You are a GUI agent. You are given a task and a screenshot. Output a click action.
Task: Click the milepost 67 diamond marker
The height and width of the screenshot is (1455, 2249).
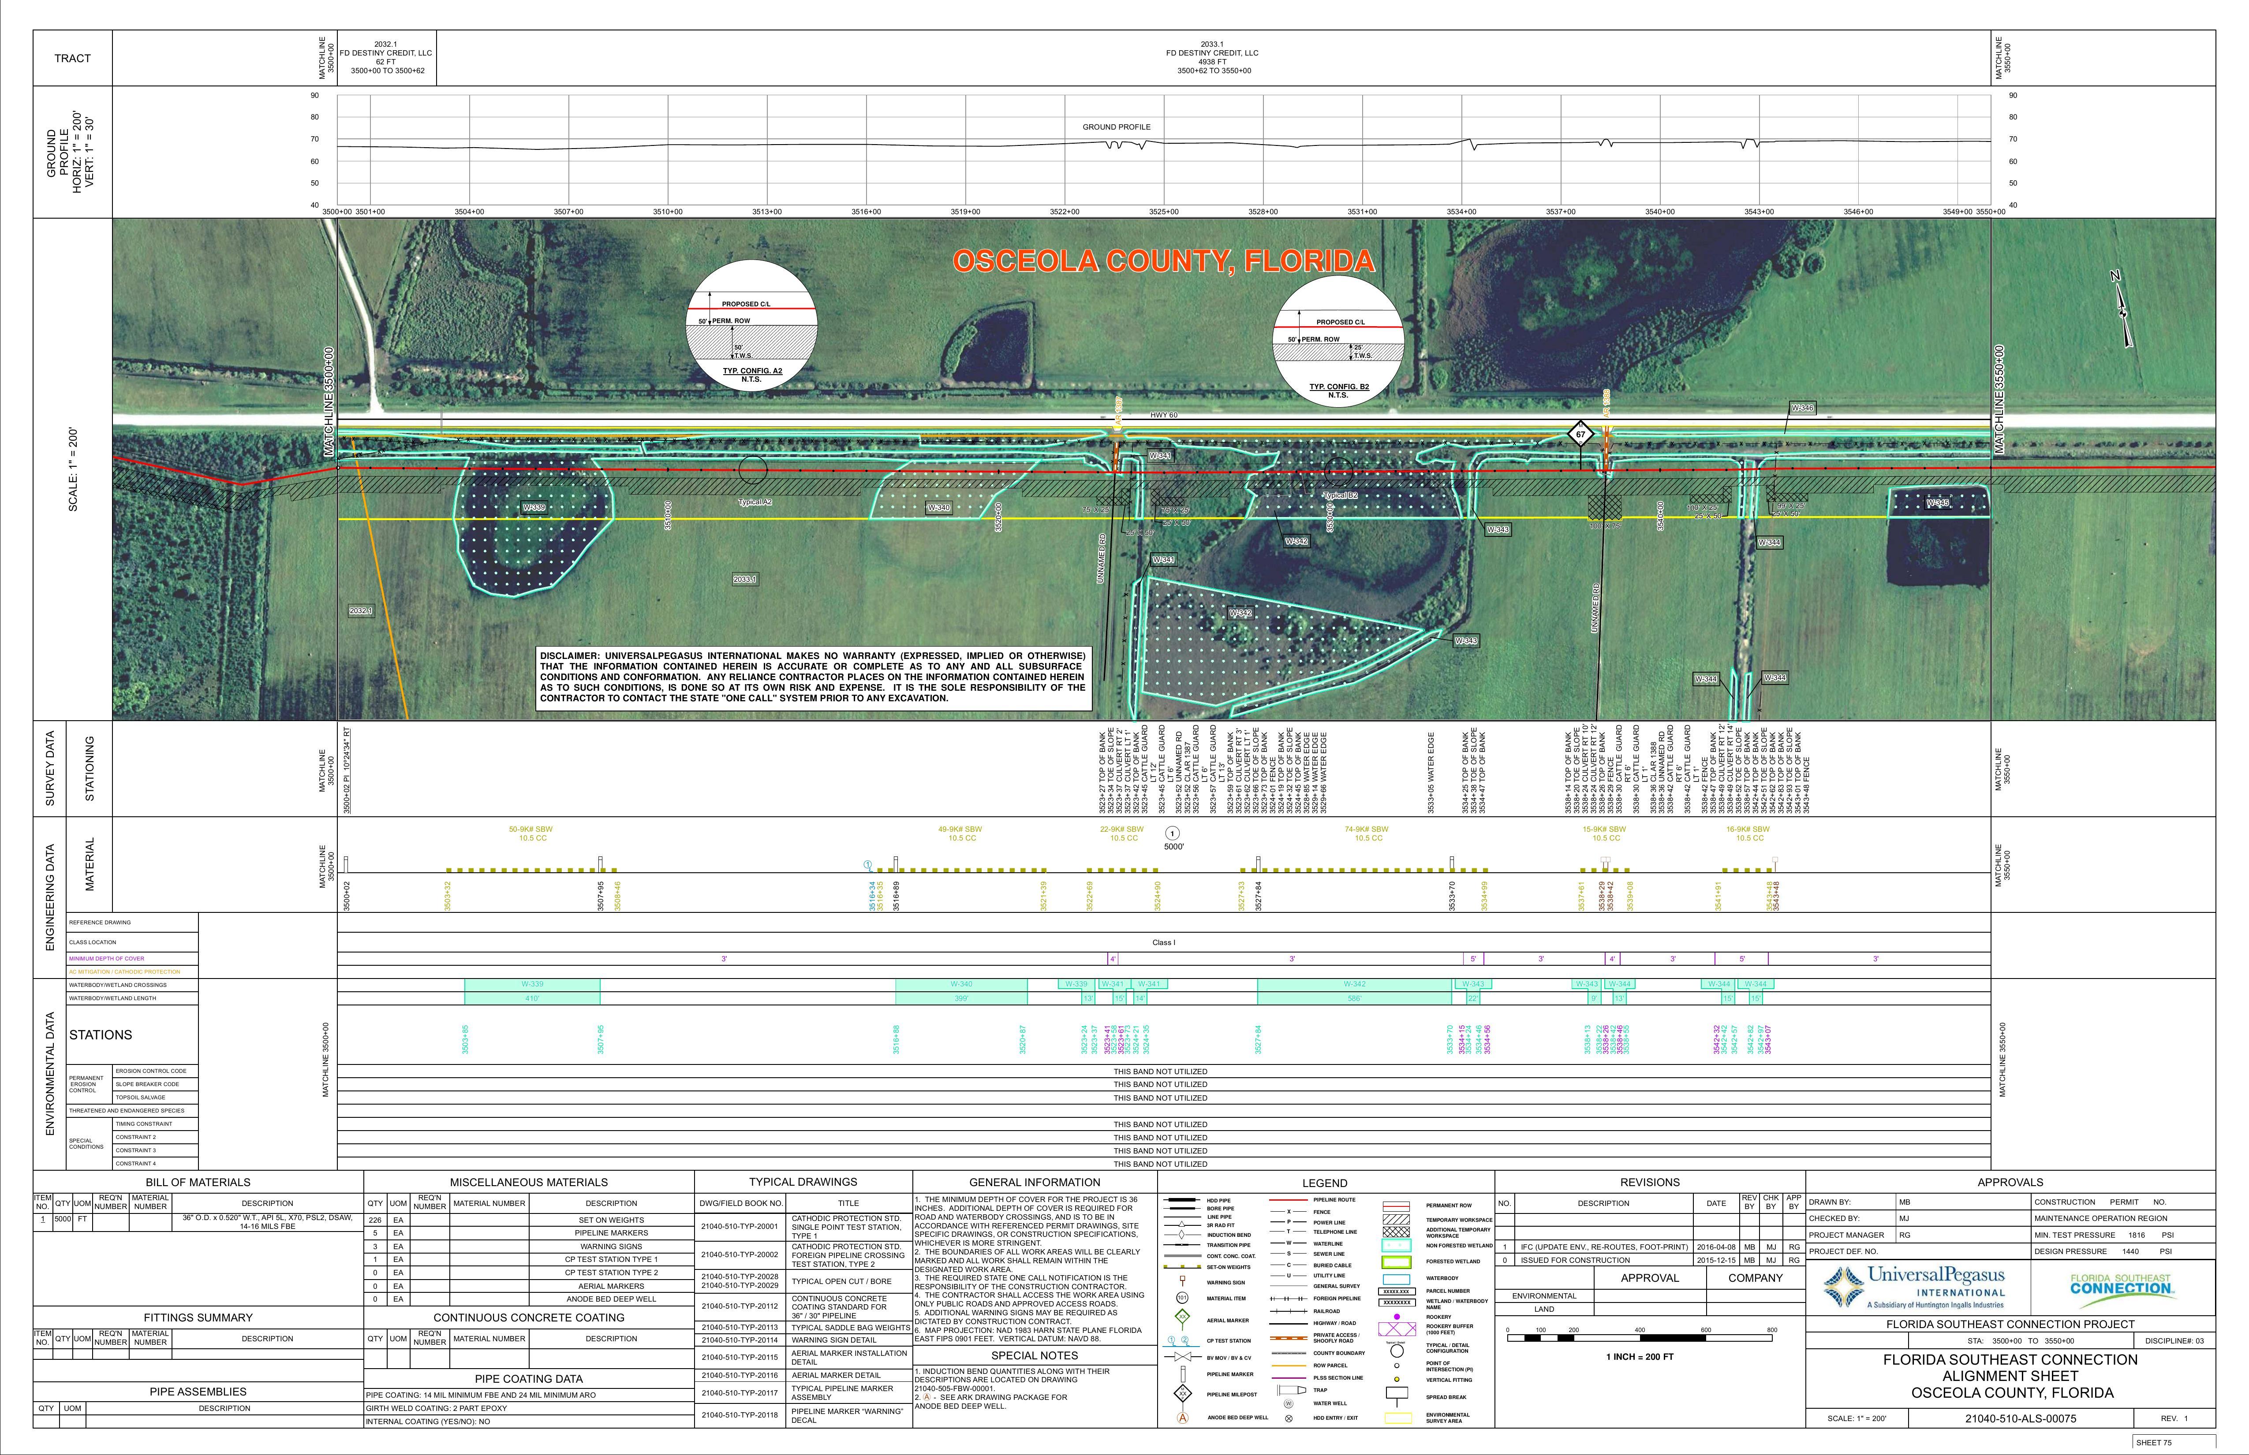pyautogui.click(x=1580, y=435)
